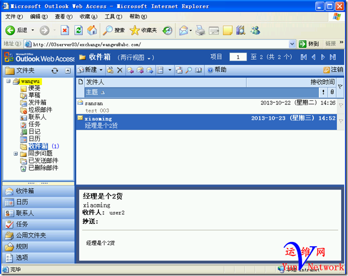The height and width of the screenshot is (276, 348).
Task: Open IE Search (搜索)
Action: click(113, 30)
